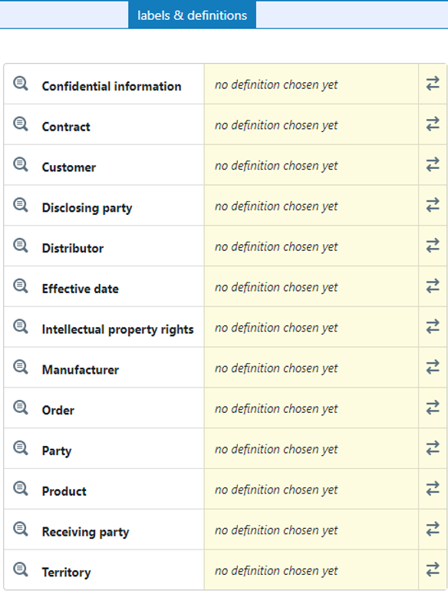Click the swap arrows icon for Distributor

pos(433,246)
